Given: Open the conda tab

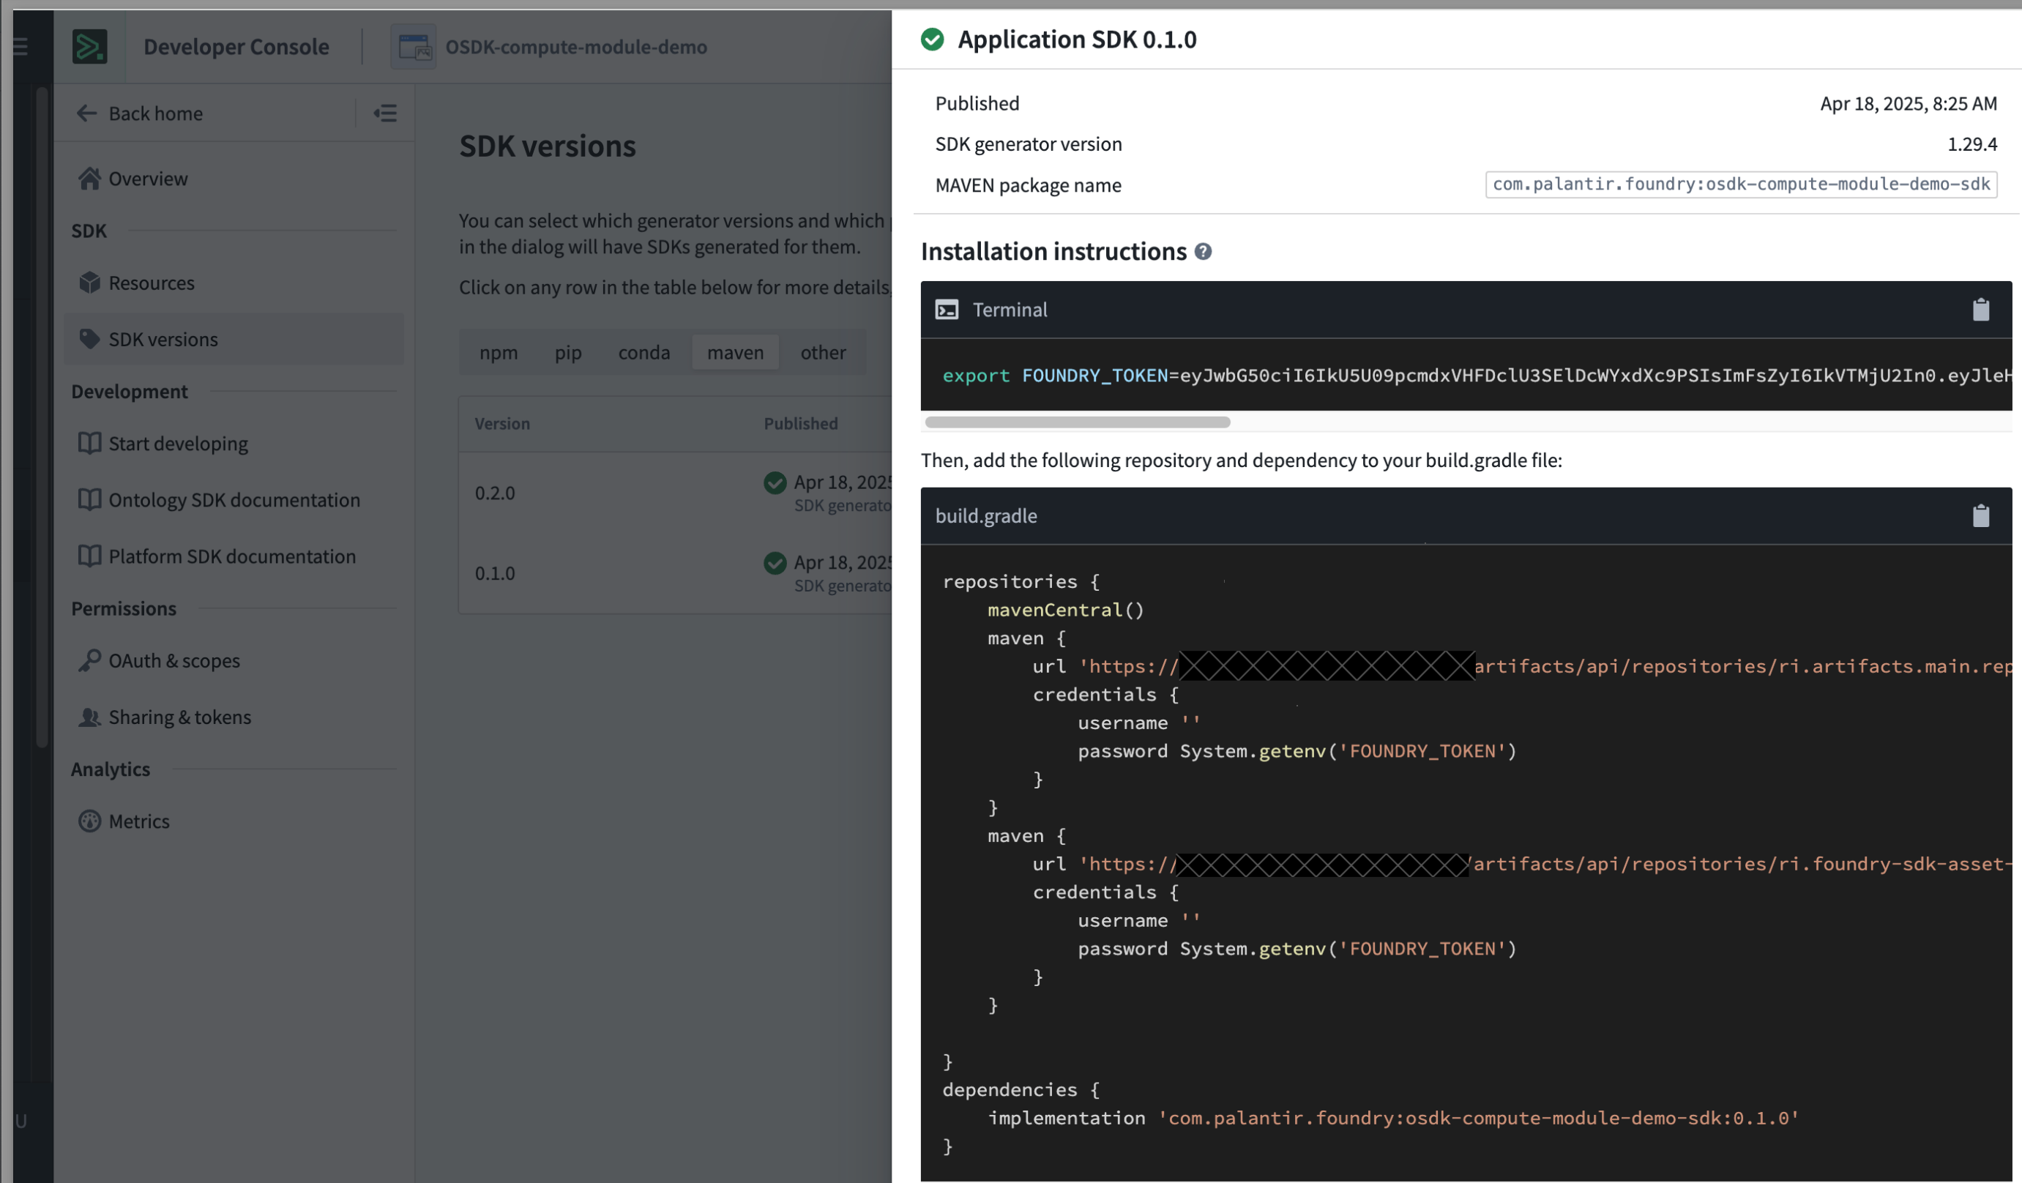Looking at the screenshot, I should point(643,352).
